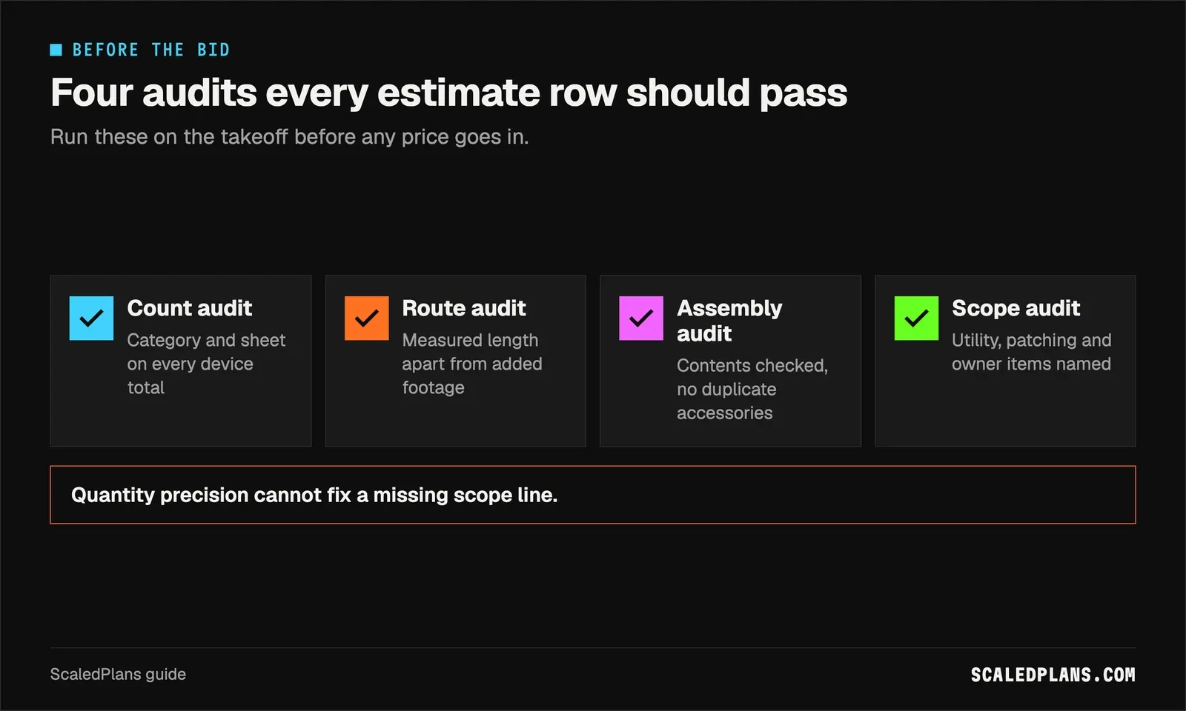The height and width of the screenshot is (711, 1186).
Task: Click the 'Route audit' heading
Action: point(464,308)
